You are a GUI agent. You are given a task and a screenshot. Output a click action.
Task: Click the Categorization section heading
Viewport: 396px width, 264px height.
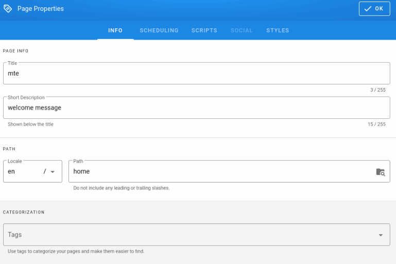tap(24, 212)
